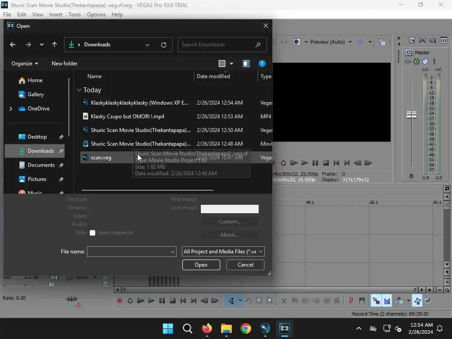The width and height of the screenshot is (452, 339).
Task: Click the Open button in the dialog
Action: point(201,265)
